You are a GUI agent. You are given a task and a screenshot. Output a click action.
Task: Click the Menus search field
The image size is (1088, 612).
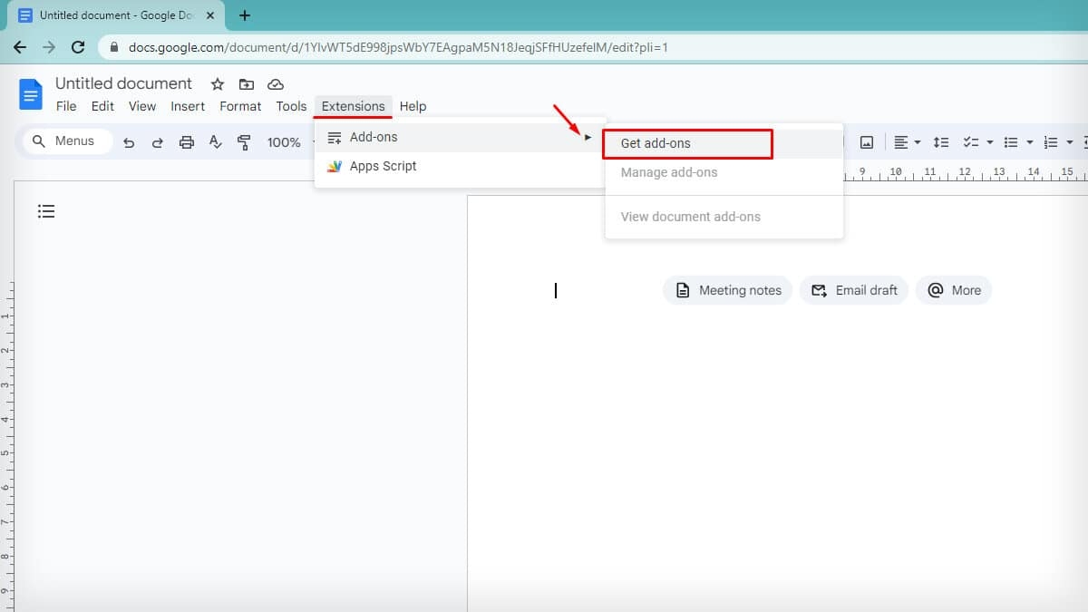(65, 141)
